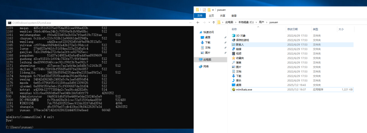Click 用户 in the address breadcrumb
The width and height of the screenshot is (367, 133).
(x=261, y=22)
